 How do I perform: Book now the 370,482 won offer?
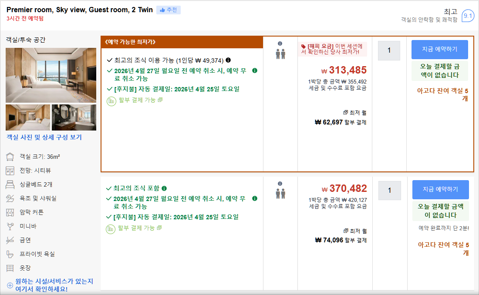(441, 189)
